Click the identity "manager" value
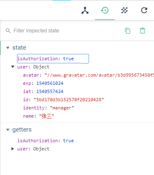Screen dimensions: 154x175 [62, 108]
